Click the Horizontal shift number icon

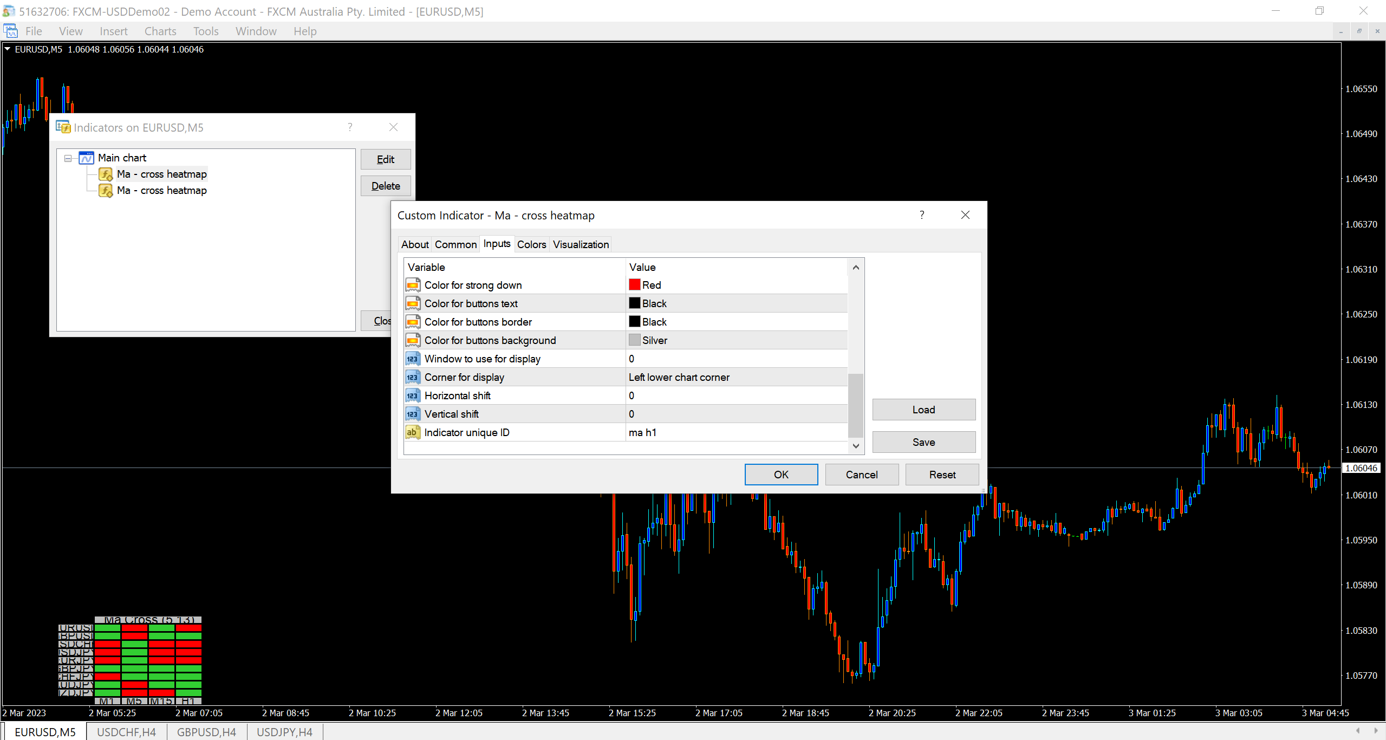pyautogui.click(x=413, y=395)
